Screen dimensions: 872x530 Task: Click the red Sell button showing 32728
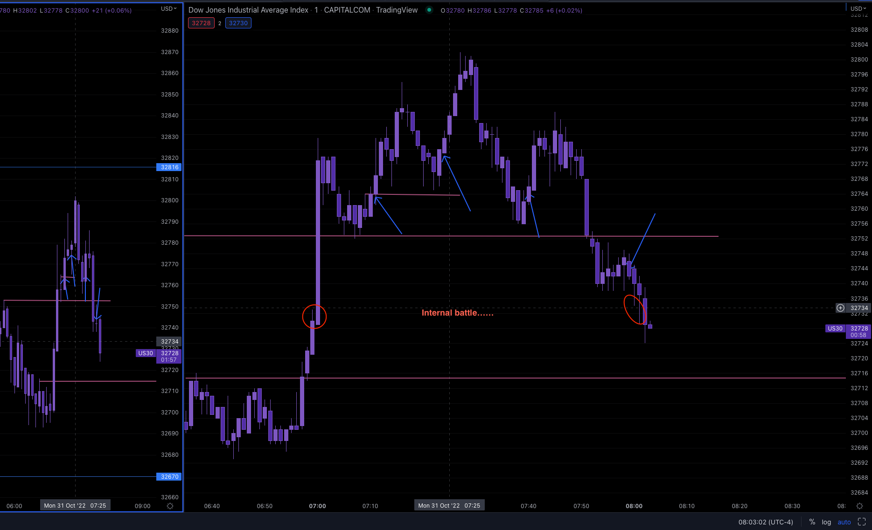point(201,22)
